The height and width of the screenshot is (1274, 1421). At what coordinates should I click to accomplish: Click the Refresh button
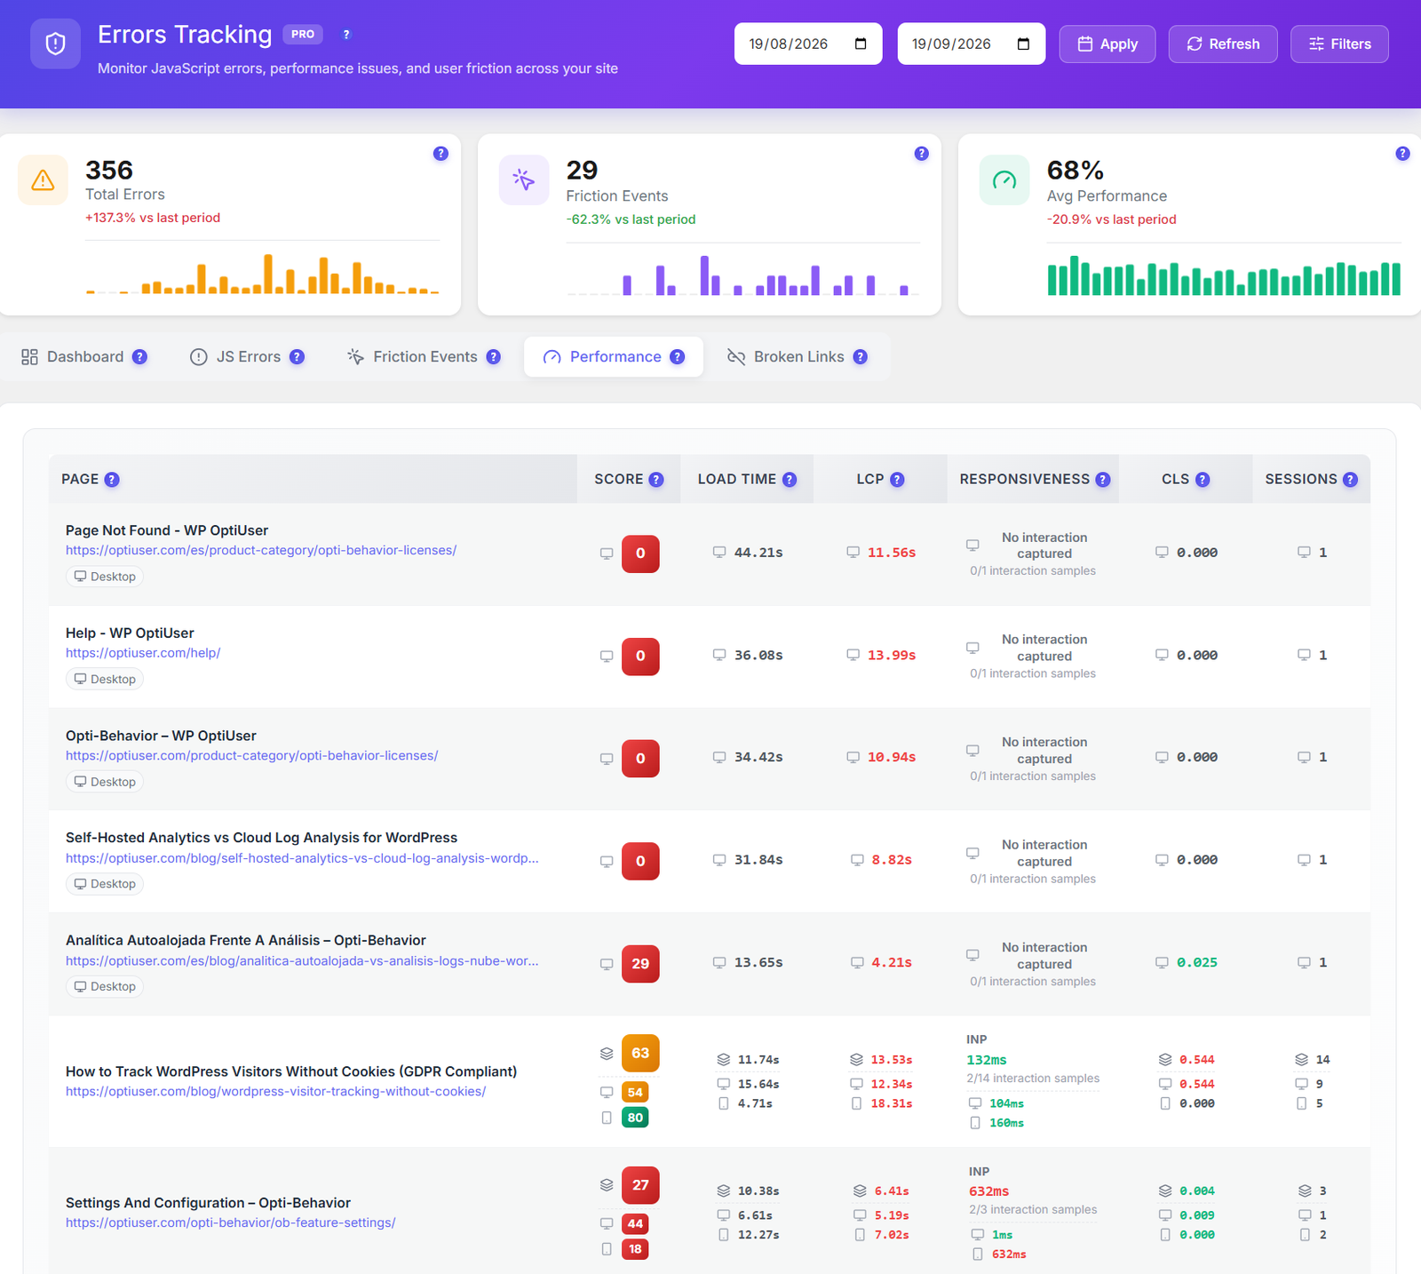1223,44
